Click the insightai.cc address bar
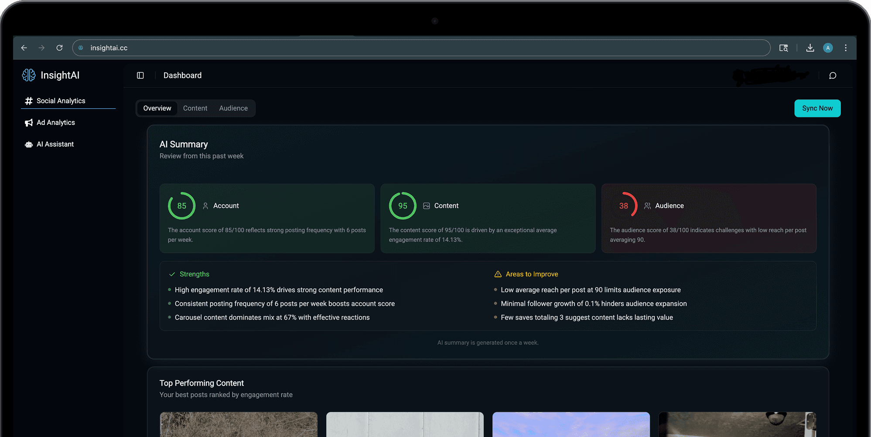The image size is (871, 437). point(421,48)
